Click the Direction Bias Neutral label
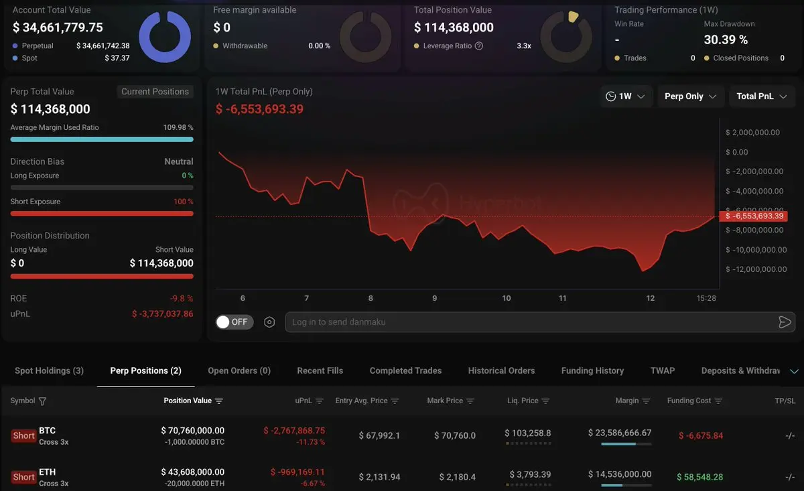Viewport: 804px width, 491px height. point(179,161)
